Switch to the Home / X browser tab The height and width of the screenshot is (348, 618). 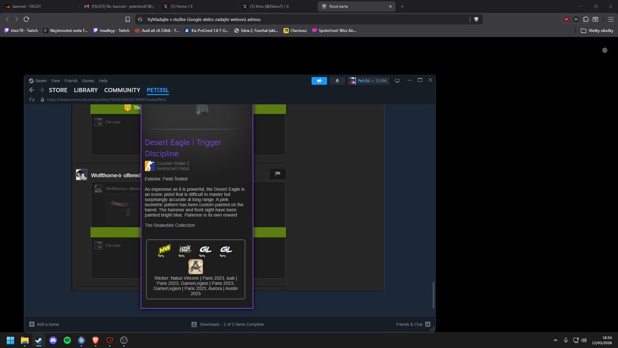click(x=198, y=6)
